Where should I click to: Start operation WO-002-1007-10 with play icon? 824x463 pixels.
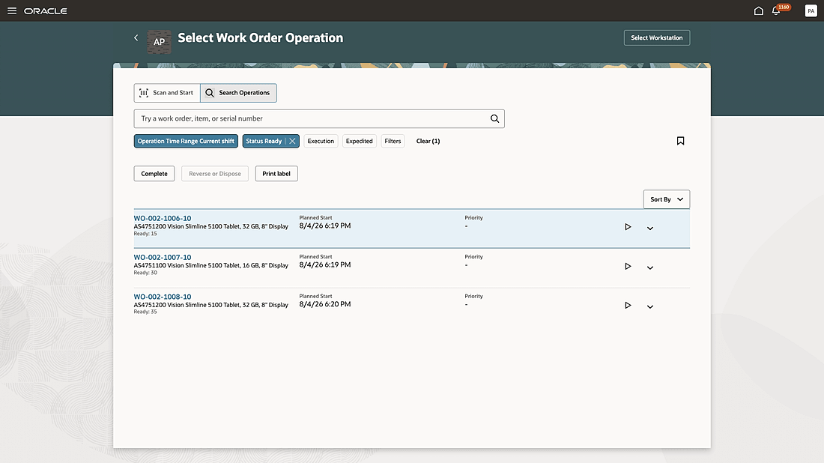628,267
